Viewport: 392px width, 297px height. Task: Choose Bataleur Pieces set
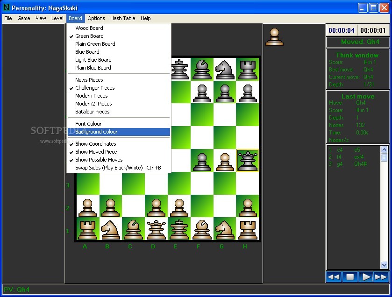click(119, 112)
